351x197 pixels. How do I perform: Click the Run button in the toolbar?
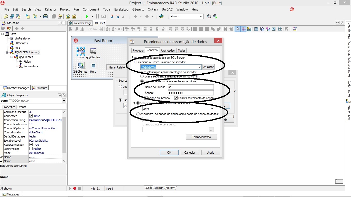(x=87, y=16)
